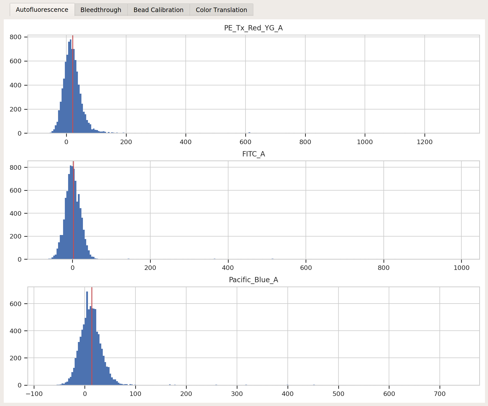Click the FITC_A plot title

point(253,154)
